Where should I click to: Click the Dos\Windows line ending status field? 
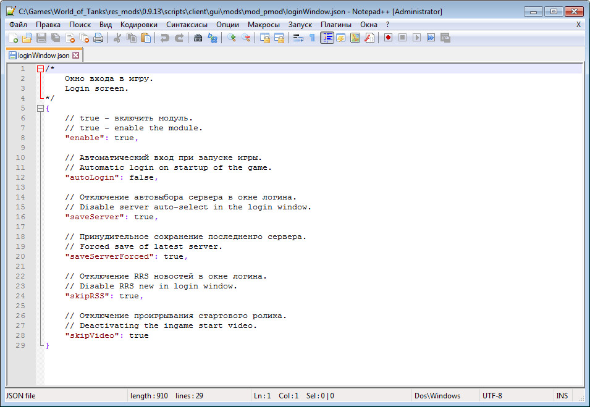[x=437, y=396]
